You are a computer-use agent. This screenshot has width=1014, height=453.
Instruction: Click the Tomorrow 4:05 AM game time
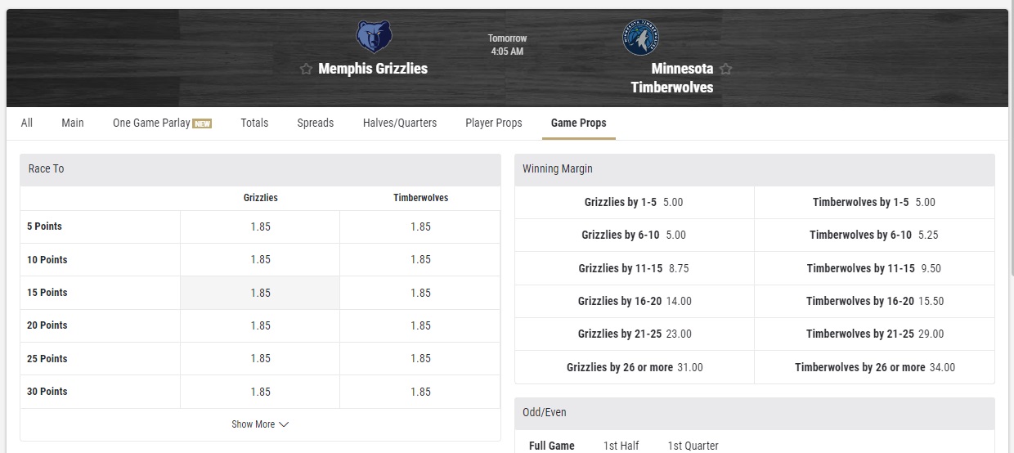pyautogui.click(x=507, y=45)
